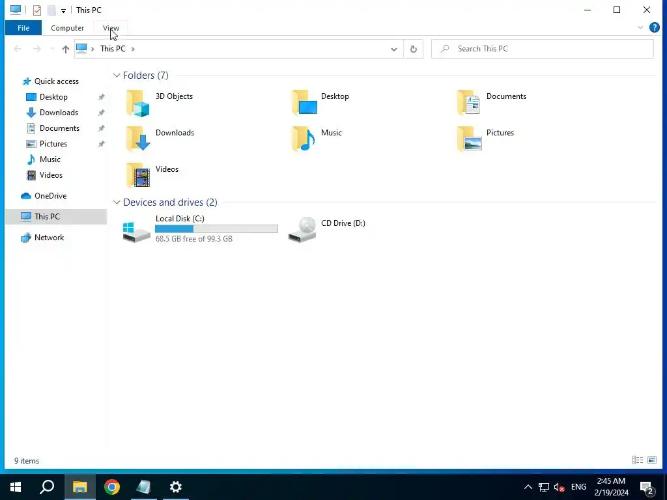Click the muted volume tray icon

pos(559,487)
